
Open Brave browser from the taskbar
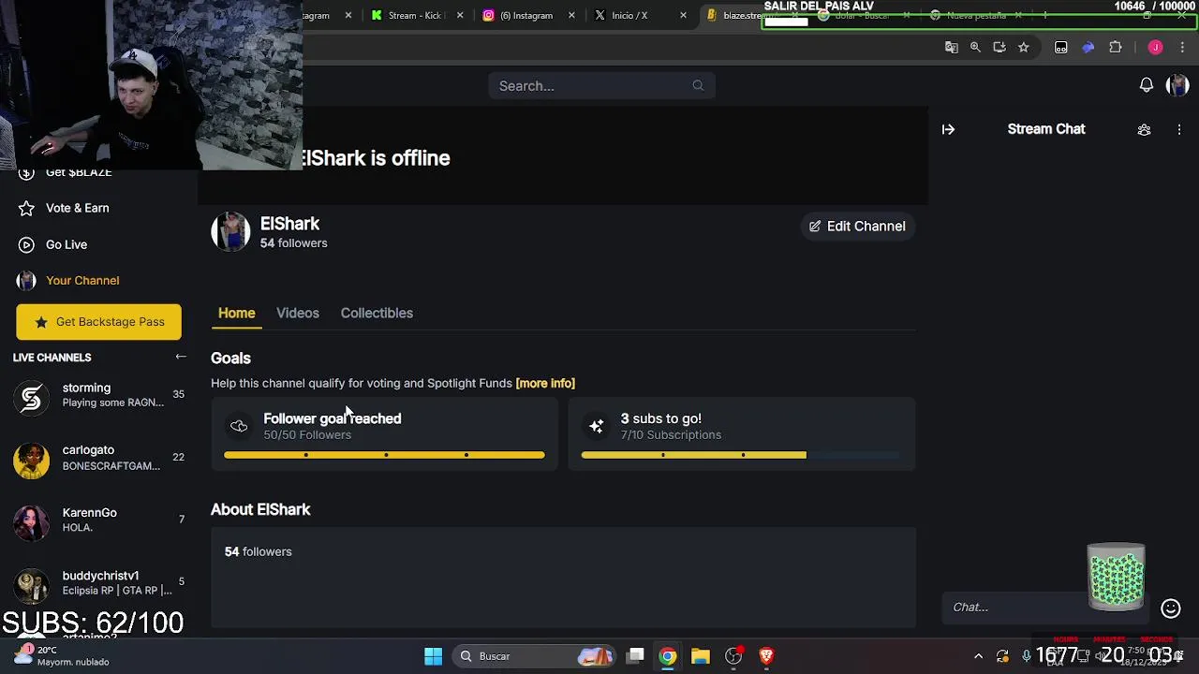coord(766,656)
